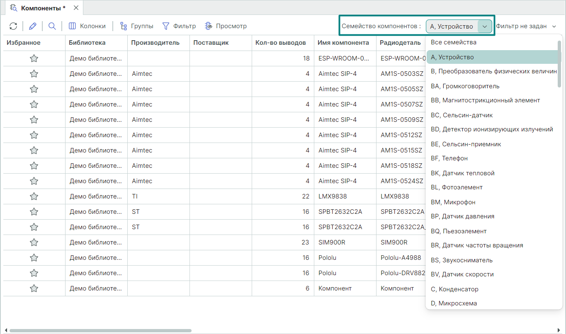Select BM, Микрофон in family list

[453, 202]
